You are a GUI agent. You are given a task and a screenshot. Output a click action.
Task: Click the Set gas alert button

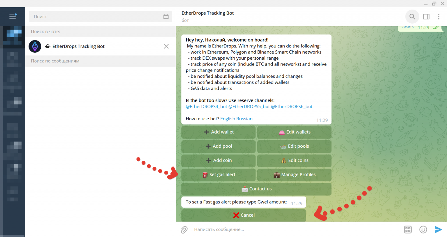(x=219, y=175)
